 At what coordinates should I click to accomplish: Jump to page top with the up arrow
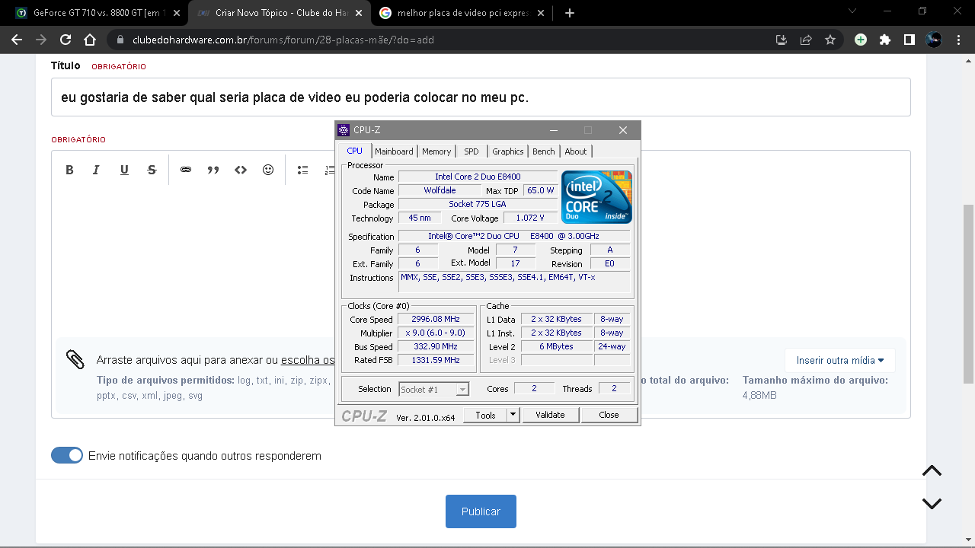(932, 470)
